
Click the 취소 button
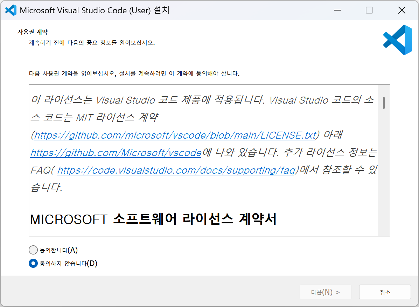385,292
